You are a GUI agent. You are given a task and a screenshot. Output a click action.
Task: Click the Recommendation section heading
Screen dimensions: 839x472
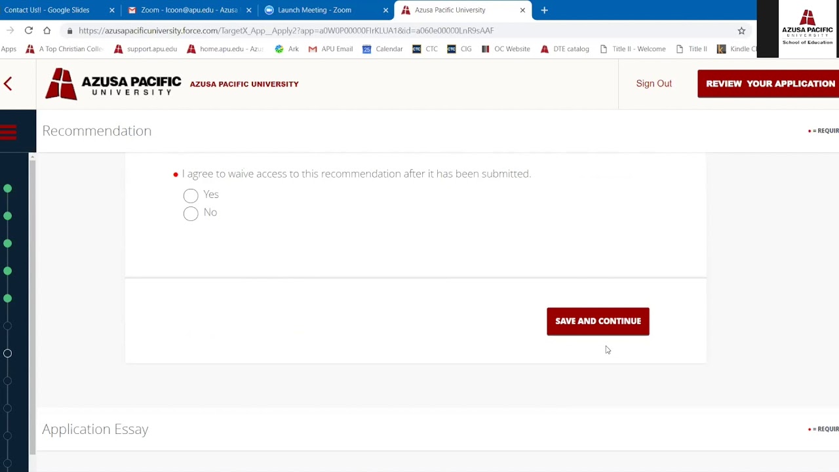point(96,130)
